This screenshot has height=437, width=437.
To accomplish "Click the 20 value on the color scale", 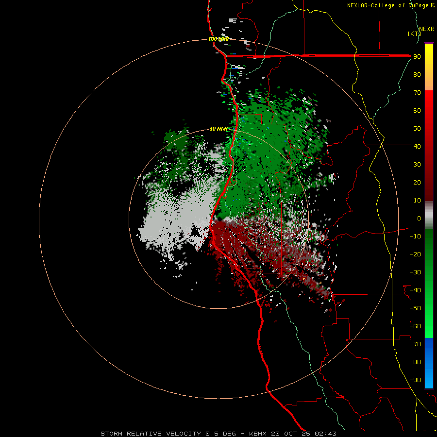I will [x=417, y=182].
